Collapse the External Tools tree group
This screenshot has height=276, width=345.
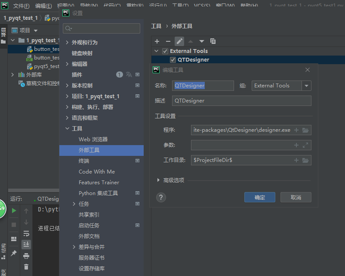(x=157, y=51)
